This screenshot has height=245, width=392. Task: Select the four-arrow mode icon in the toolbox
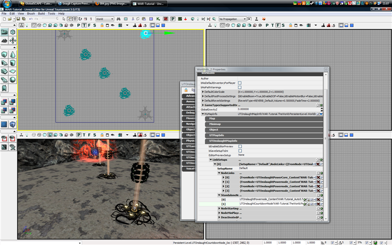pos(13,40)
